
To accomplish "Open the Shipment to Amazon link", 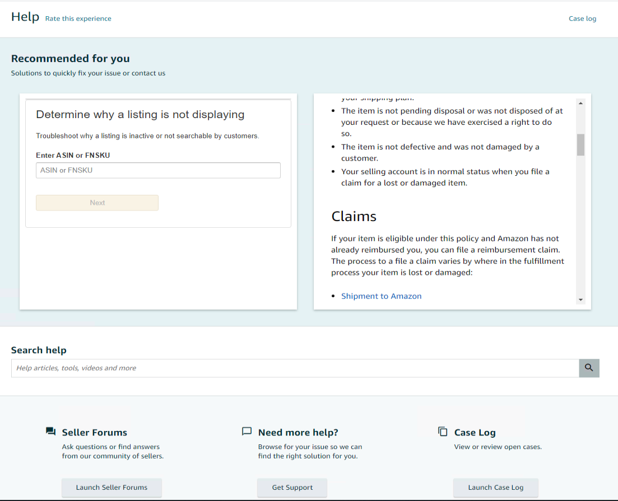I will pos(381,296).
